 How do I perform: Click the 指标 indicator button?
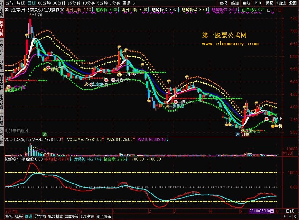9,216
